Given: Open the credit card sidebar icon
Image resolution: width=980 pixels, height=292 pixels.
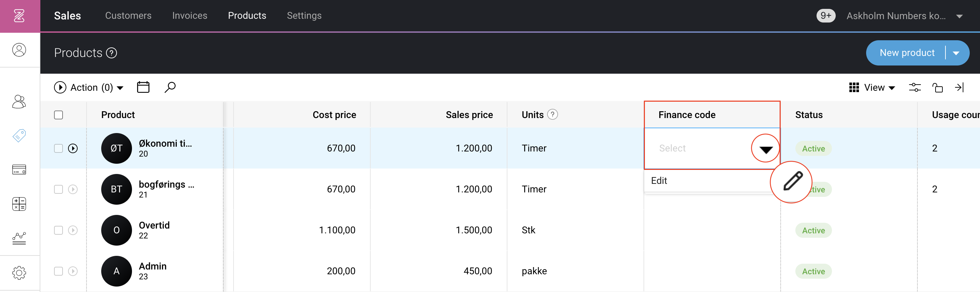Looking at the screenshot, I should pos(19,169).
